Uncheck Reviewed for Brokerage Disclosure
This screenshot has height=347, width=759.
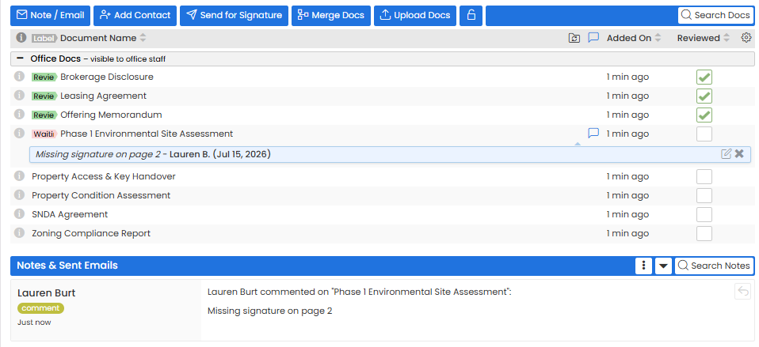(704, 77)
